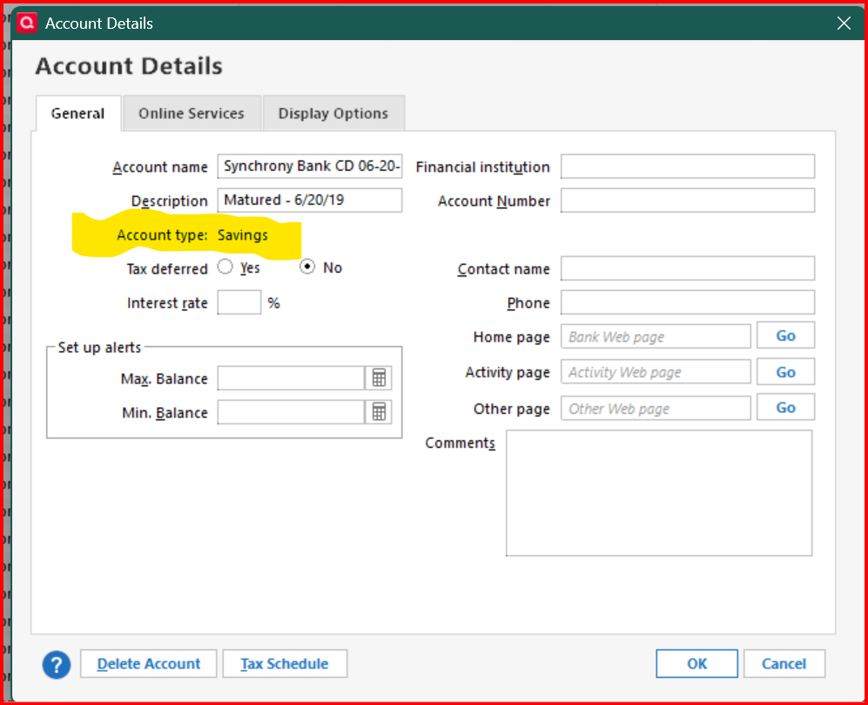
Task: Confirm with the OK button
Action: [x=697, y=663]
